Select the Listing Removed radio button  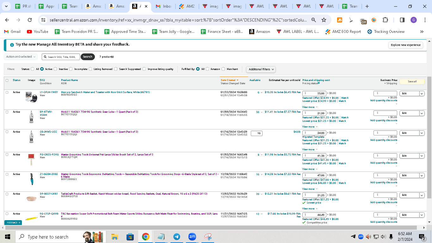(90, 69)
